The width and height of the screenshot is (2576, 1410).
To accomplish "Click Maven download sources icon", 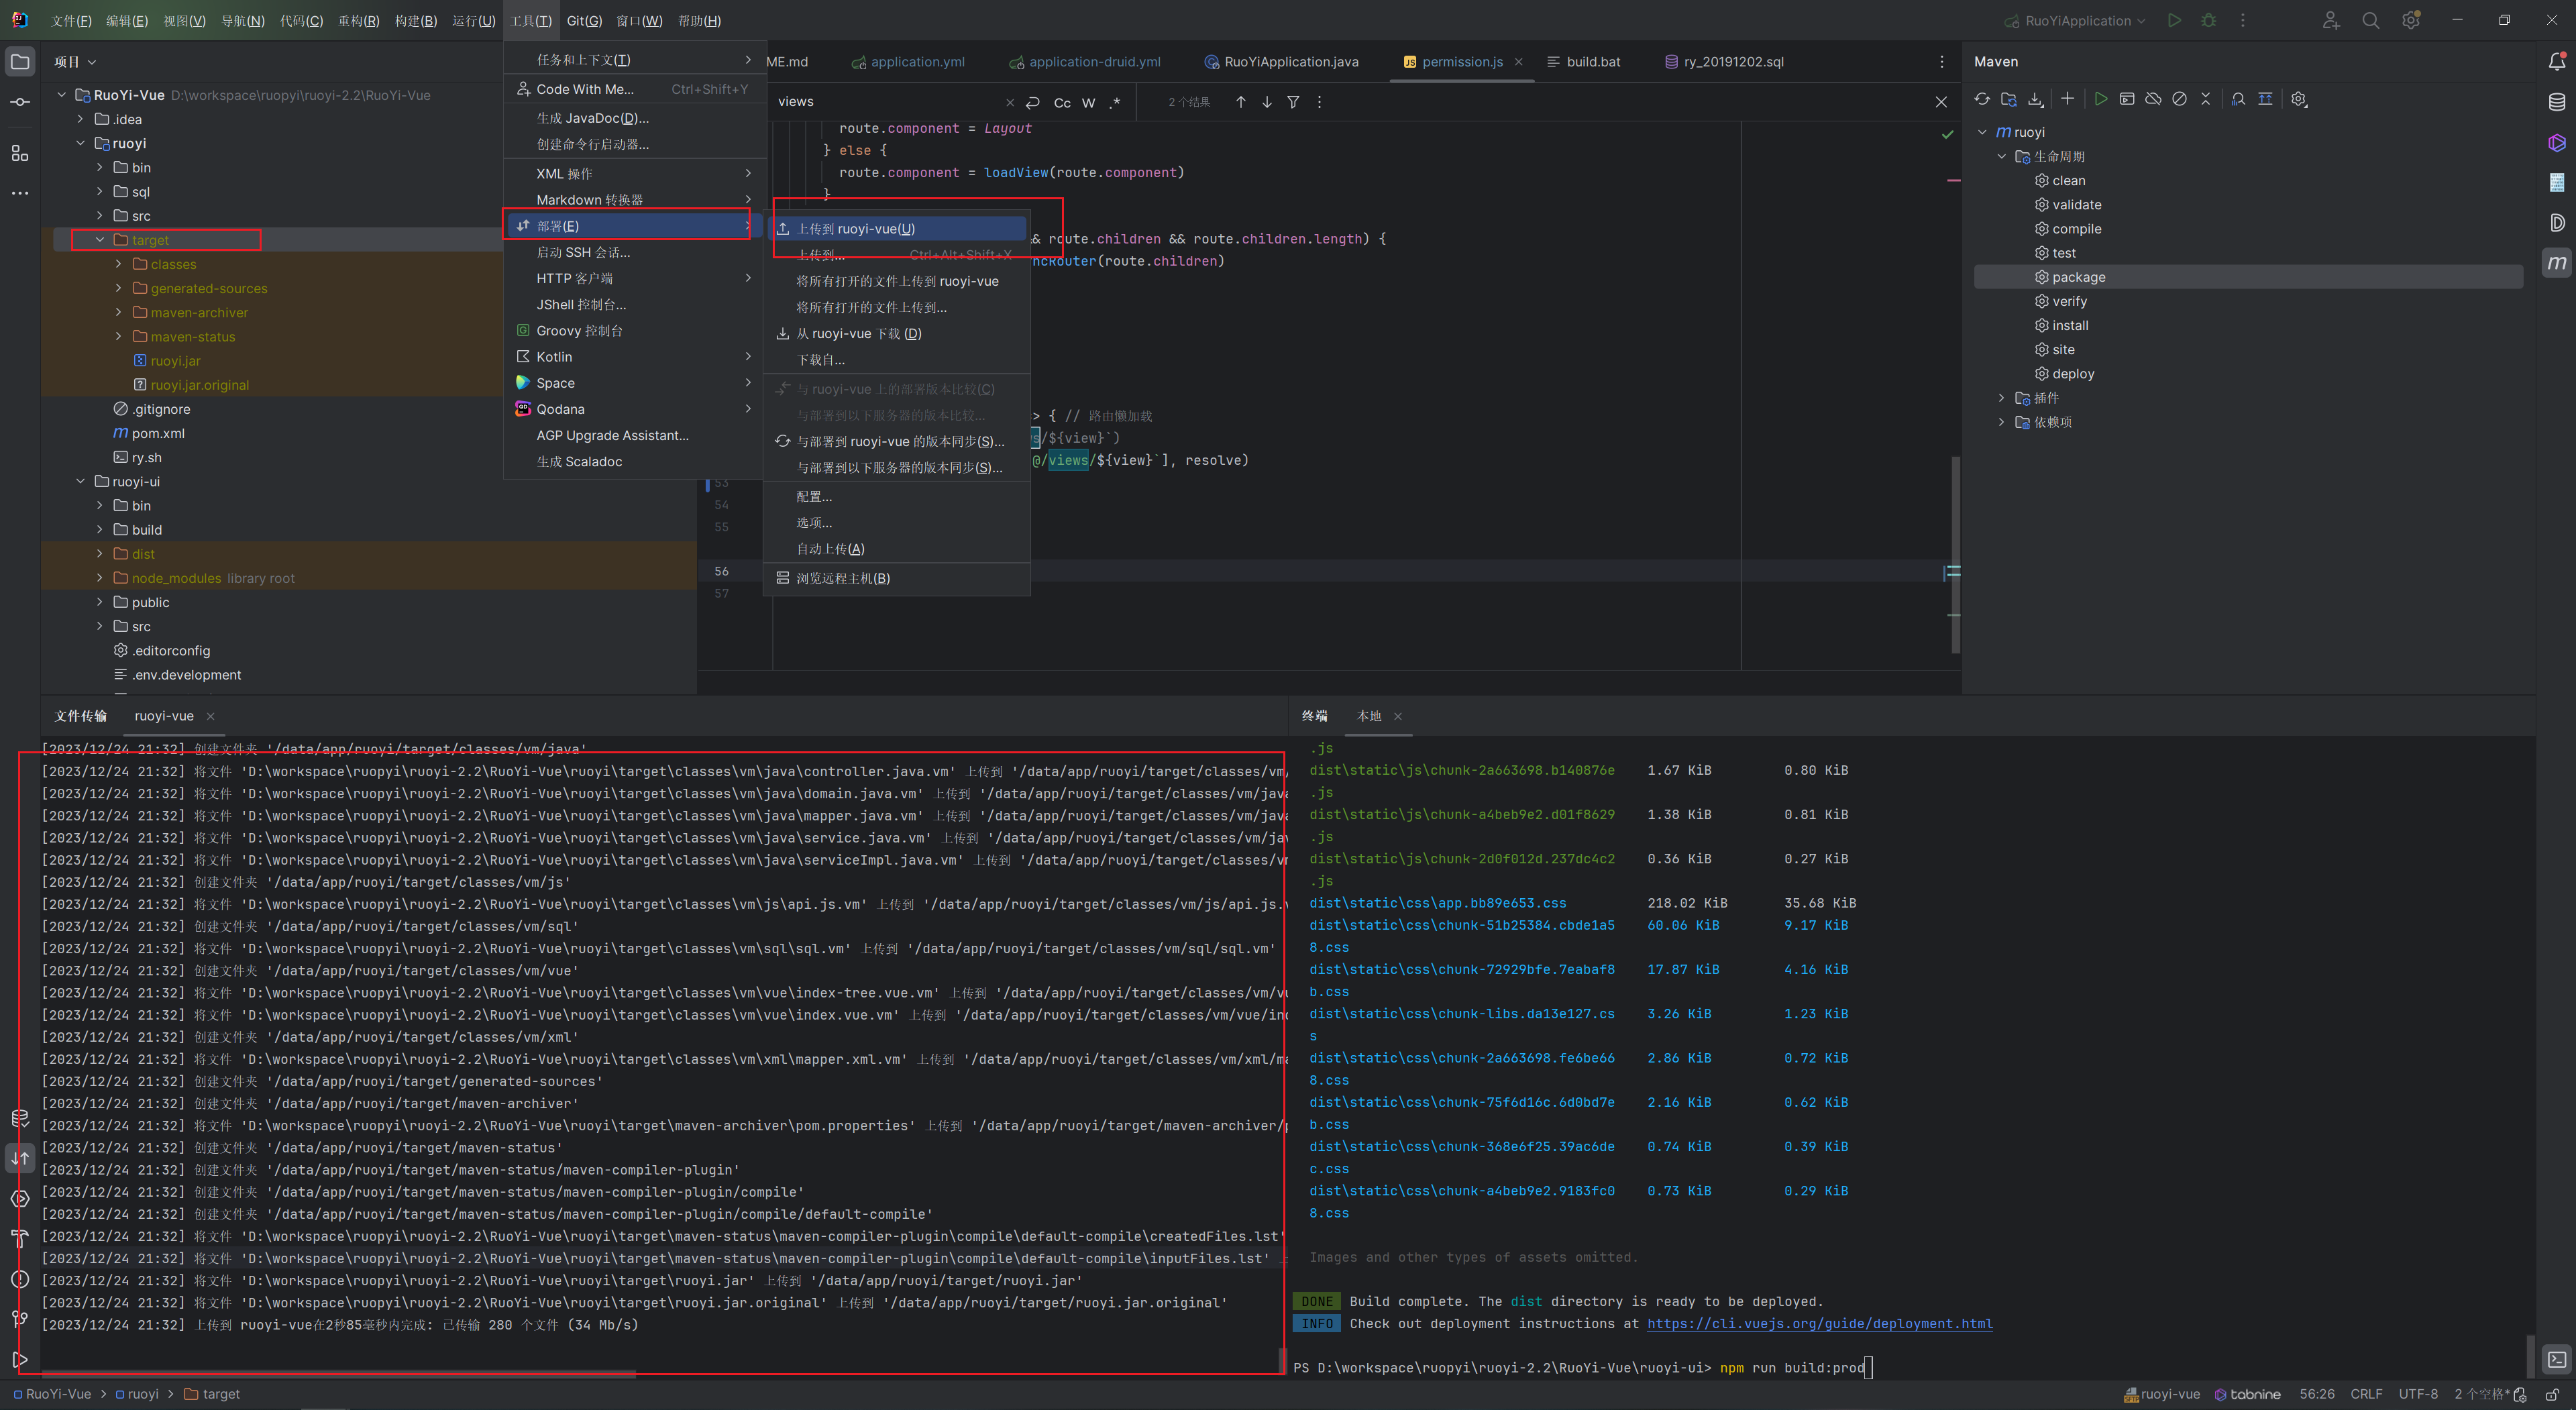I will click(x=2035, y=99).
